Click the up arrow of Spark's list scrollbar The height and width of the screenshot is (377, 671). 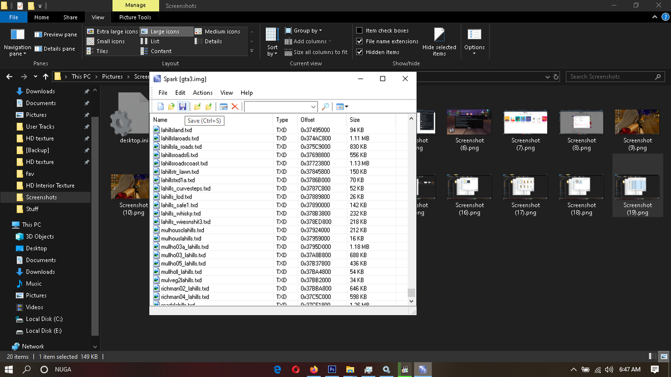tap(412, 119)
